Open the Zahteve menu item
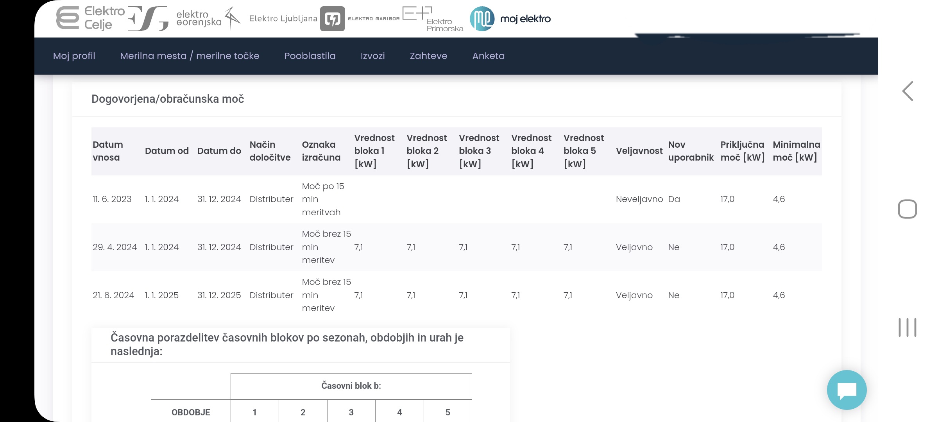The width and height of the screenshot is (938, 422). [428, 56]
